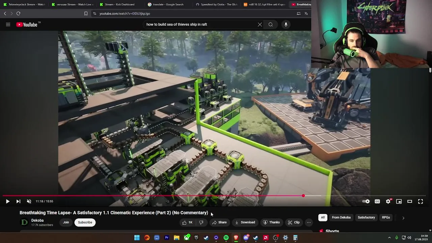This screenshot has height=243, width=432.
Task: Go back in browser history
Action: [5, 13]
